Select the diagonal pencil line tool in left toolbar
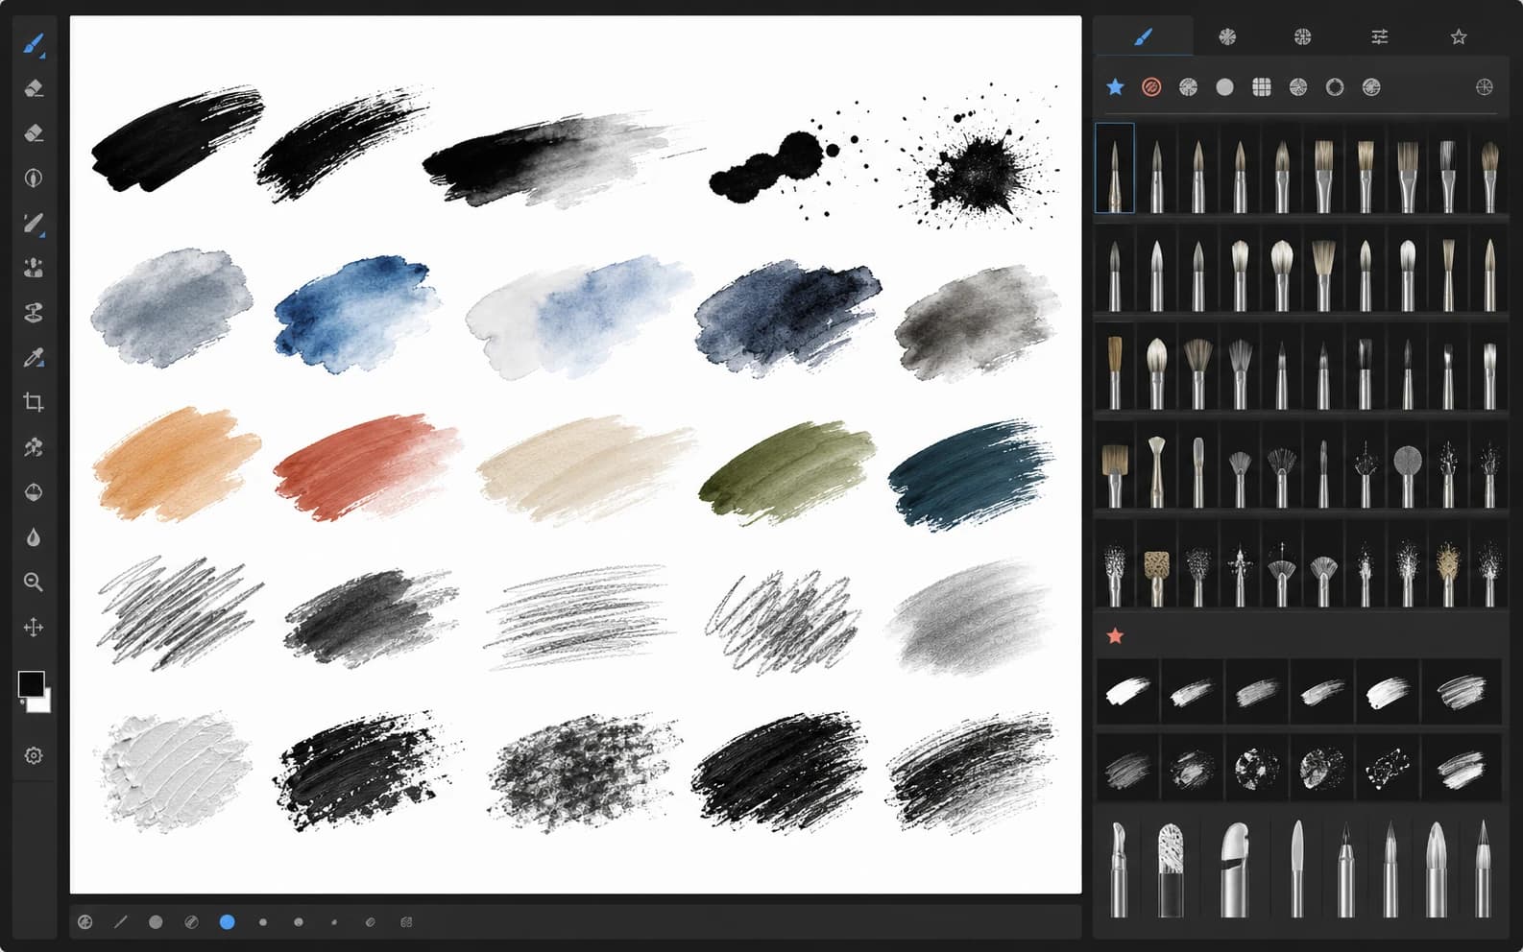Image resolution: width=1523 pixels, height=952 pixels. [x=34, y=224]
